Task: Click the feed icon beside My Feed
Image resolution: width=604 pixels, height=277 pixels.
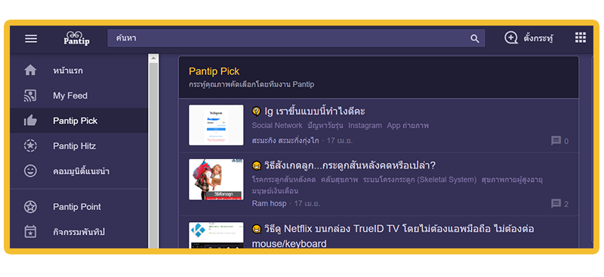Action: coord(30,96)
